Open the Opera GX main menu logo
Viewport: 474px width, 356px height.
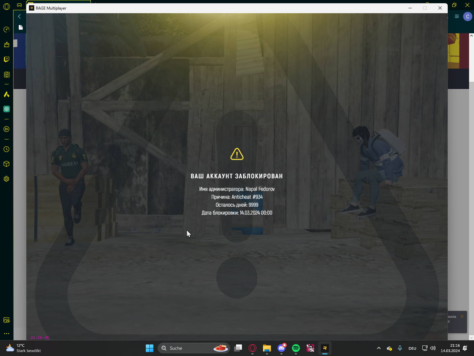[7, 6]
